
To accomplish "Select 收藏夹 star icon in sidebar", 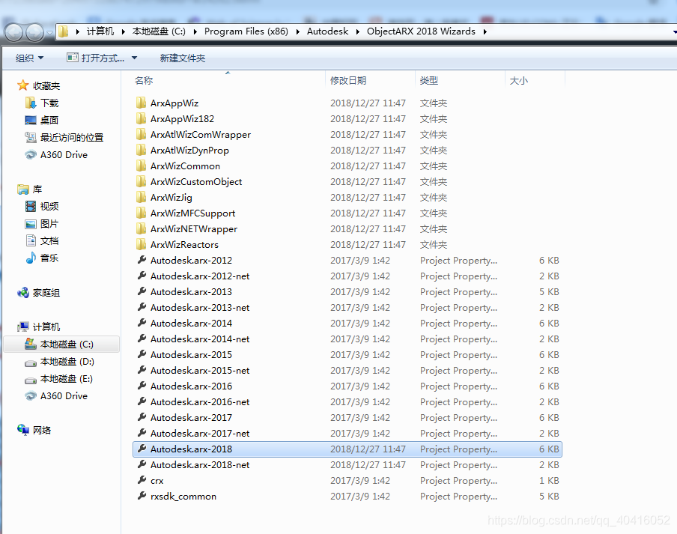I will 23,85.
